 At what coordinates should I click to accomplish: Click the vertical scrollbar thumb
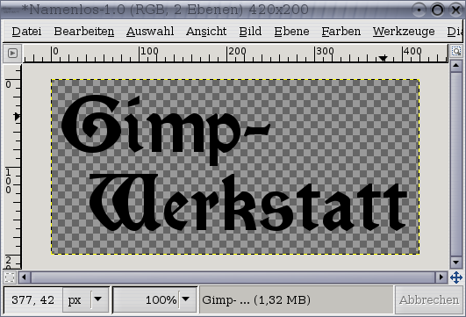[x=455, y=164]
